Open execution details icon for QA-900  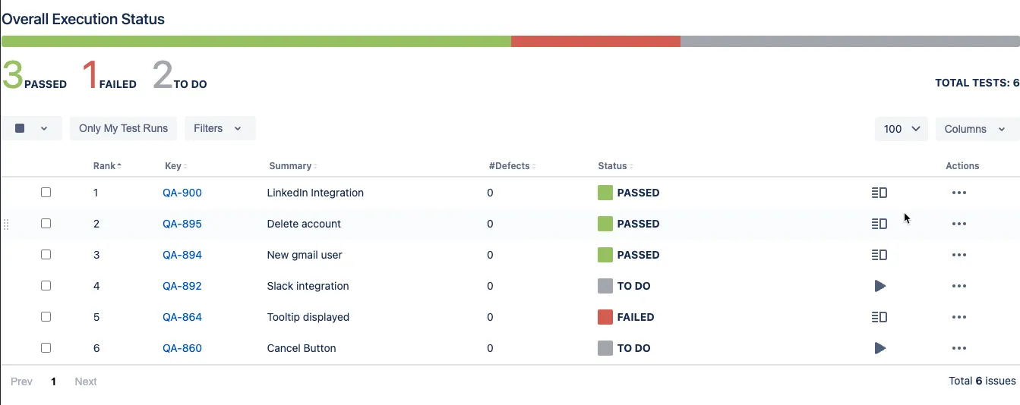click(879, 193)
